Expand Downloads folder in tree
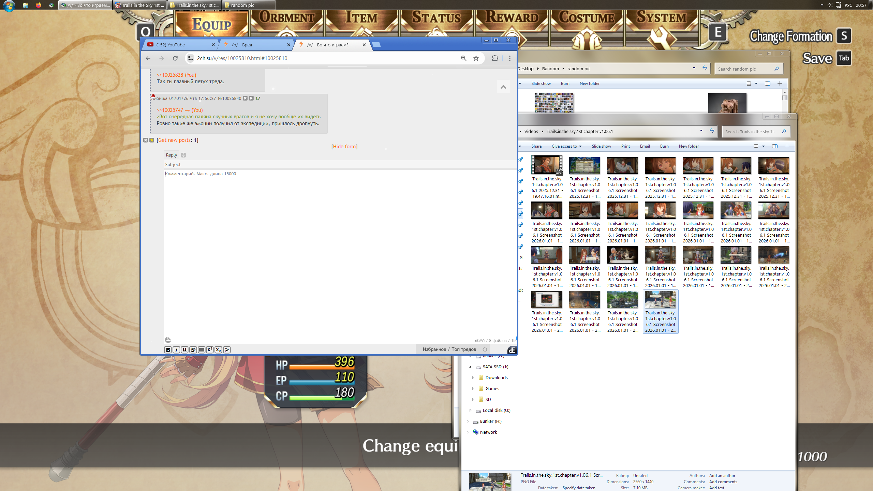873x491 pixels. tap(473, 377)
